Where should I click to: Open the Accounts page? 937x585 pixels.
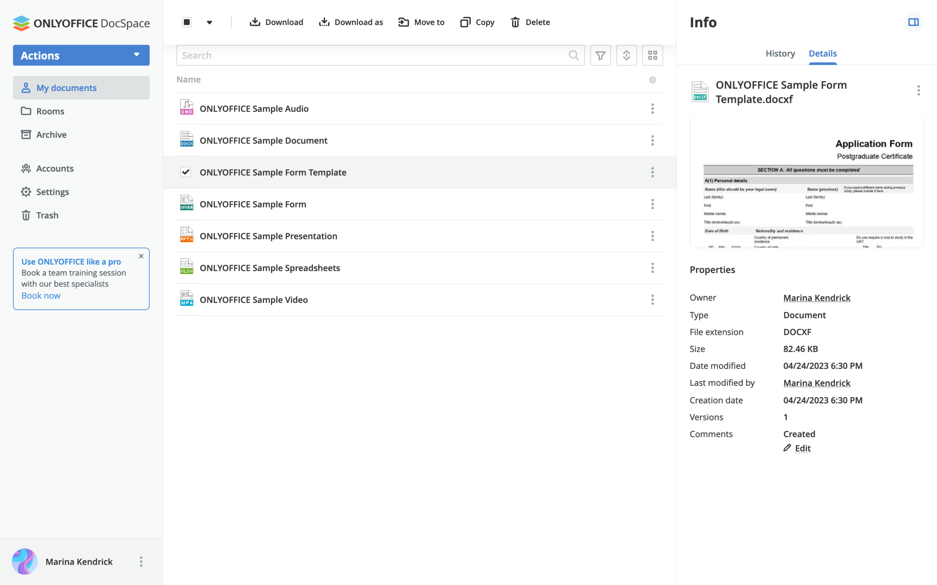tap(55, 169)
